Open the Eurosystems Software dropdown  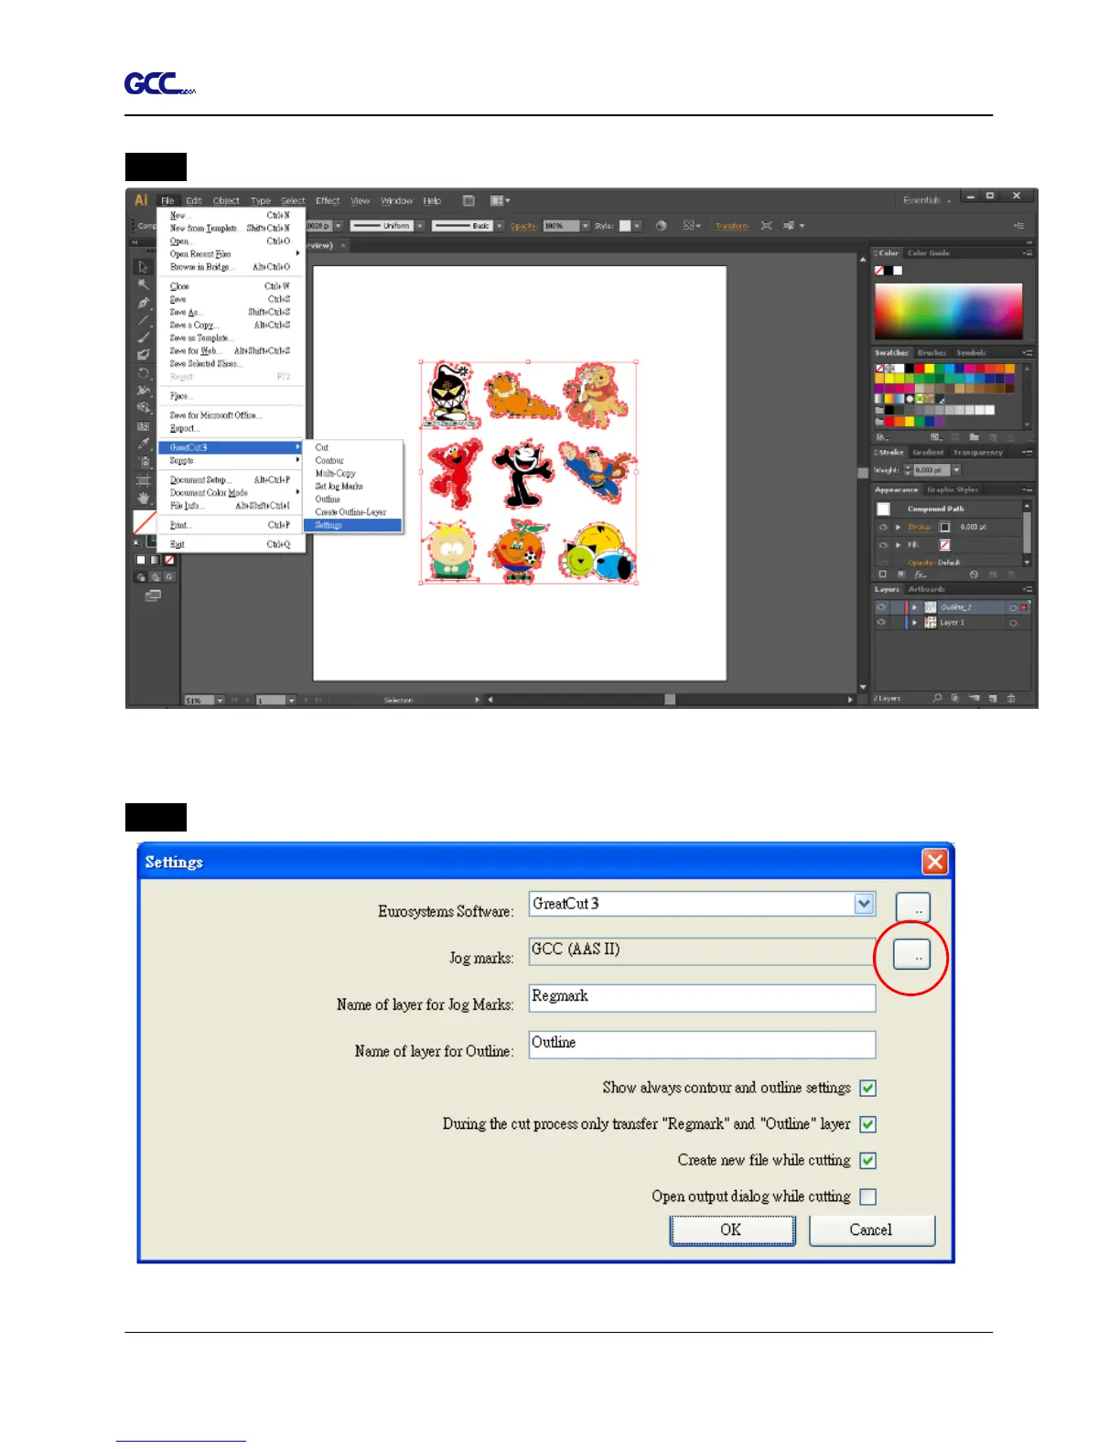864,904
